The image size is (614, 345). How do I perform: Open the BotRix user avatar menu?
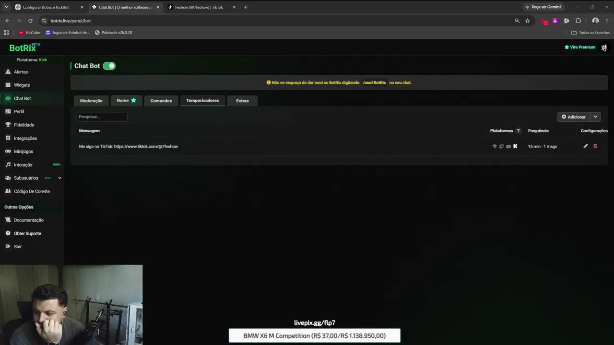coord(604,47)
